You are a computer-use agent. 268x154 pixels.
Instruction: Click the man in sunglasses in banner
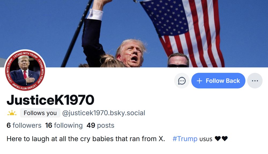point(178,60)
